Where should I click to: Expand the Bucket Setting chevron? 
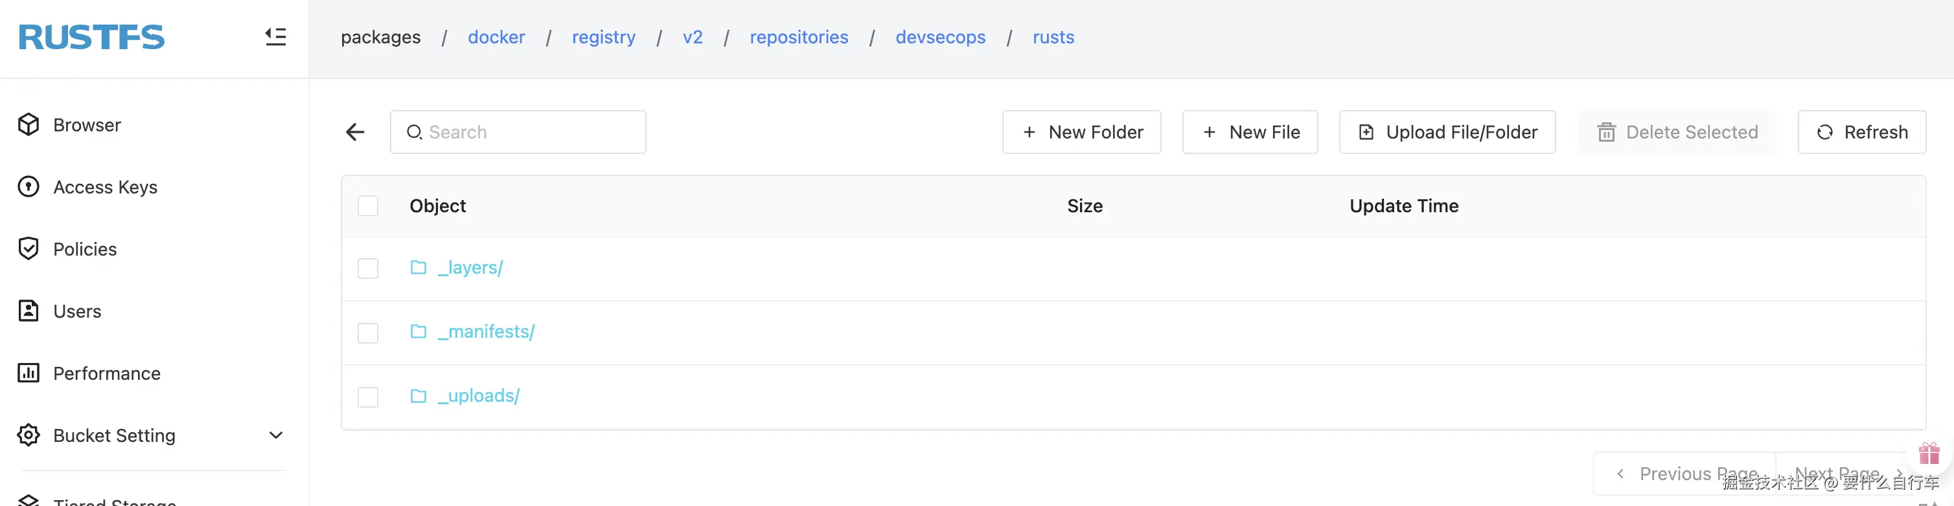point(276,435)
